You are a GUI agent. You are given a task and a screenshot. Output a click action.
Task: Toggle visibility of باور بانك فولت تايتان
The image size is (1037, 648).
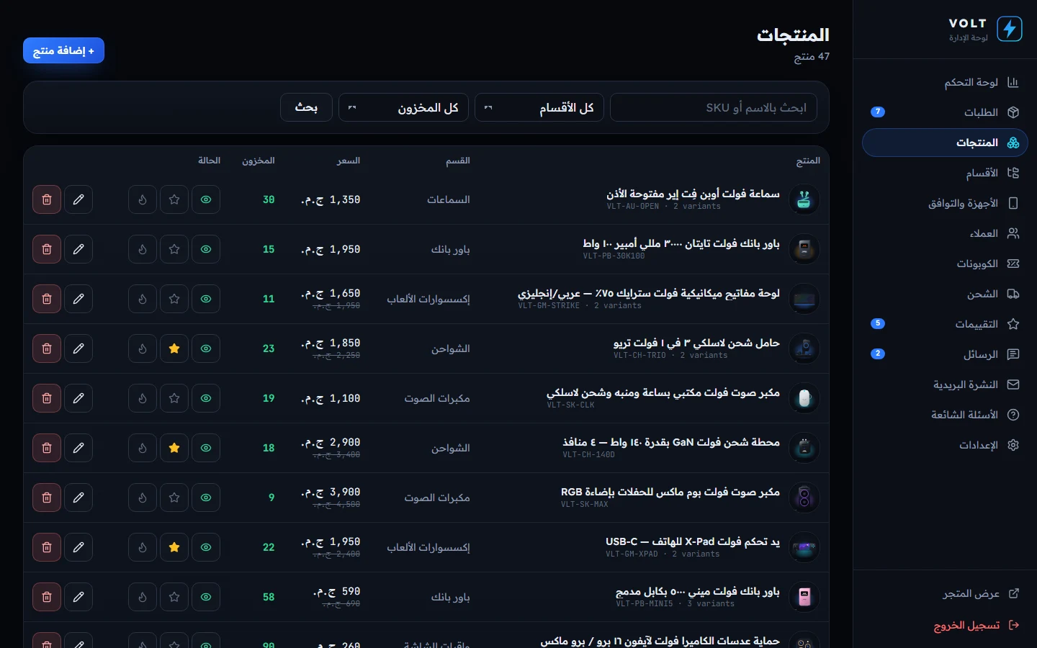click(206, 249)
